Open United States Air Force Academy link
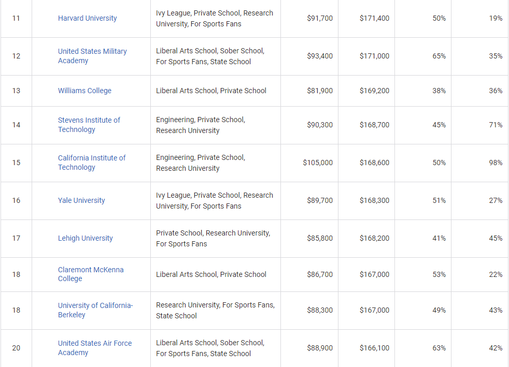Screen dimensions: 509x367 point(95,347)
